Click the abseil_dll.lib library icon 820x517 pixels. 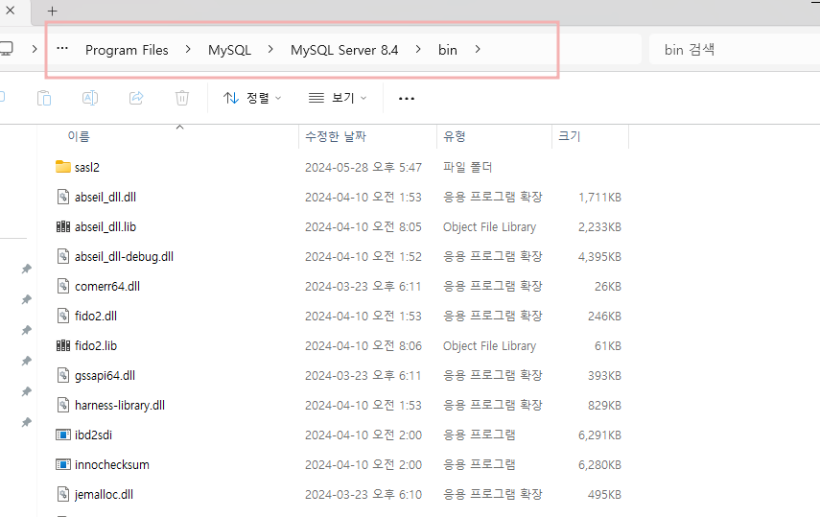pyautogui.click(x=63, y=226)
